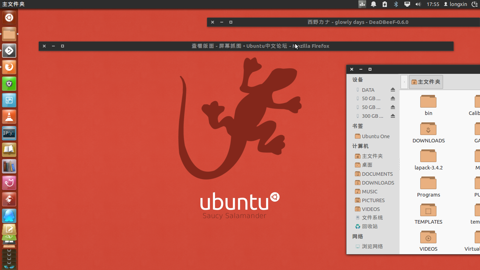This screenshot has width=480, height=270.
Task: Maximize the Files window
Action: pos(370,69)
